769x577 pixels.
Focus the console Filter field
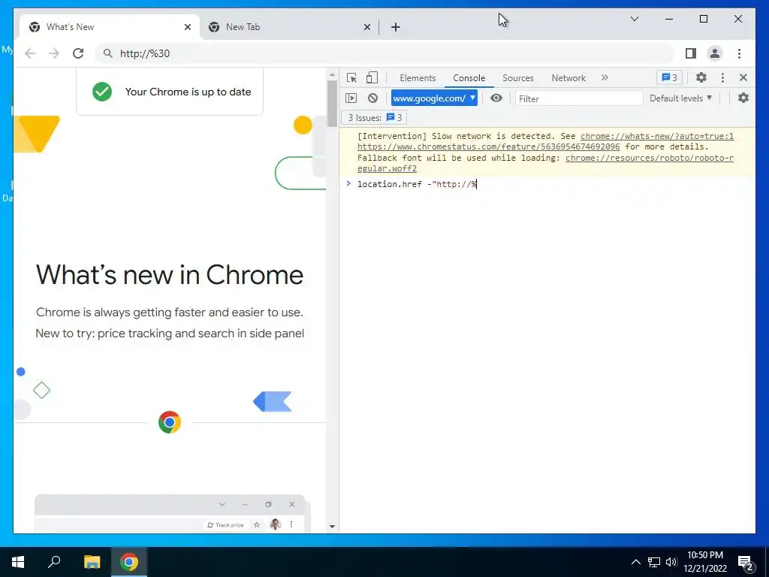pos(579,98)
